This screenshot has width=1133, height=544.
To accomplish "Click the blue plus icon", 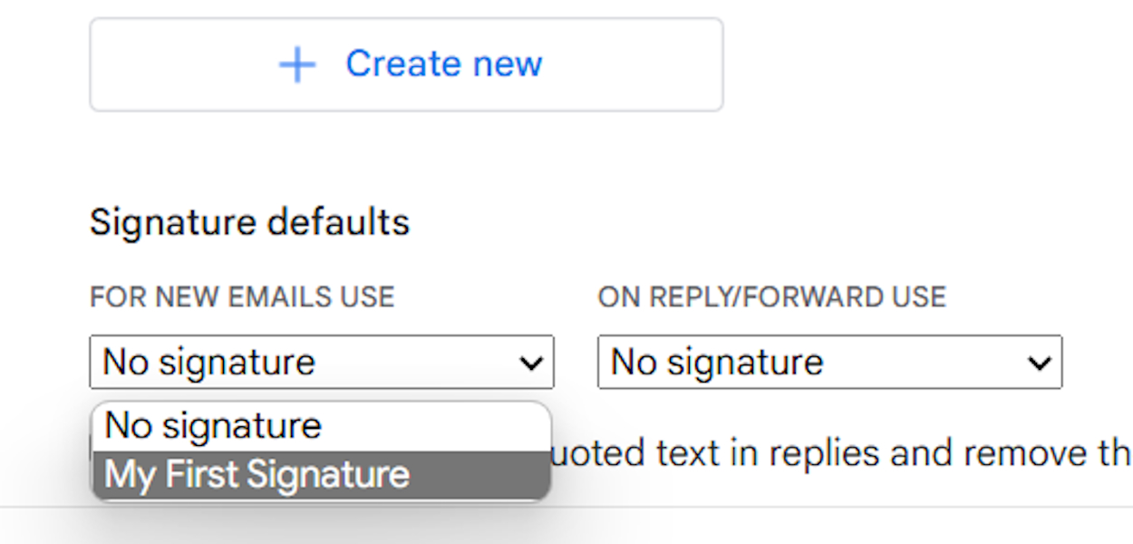I will point(296,65).
